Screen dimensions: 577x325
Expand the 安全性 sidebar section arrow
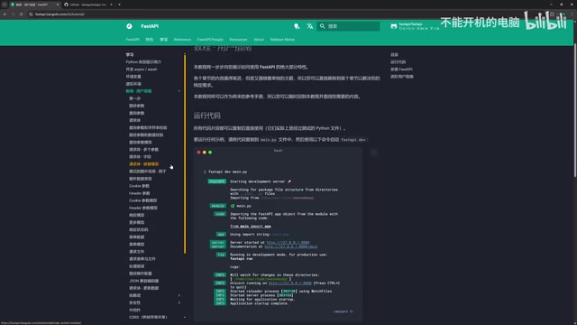coord(179,302)
